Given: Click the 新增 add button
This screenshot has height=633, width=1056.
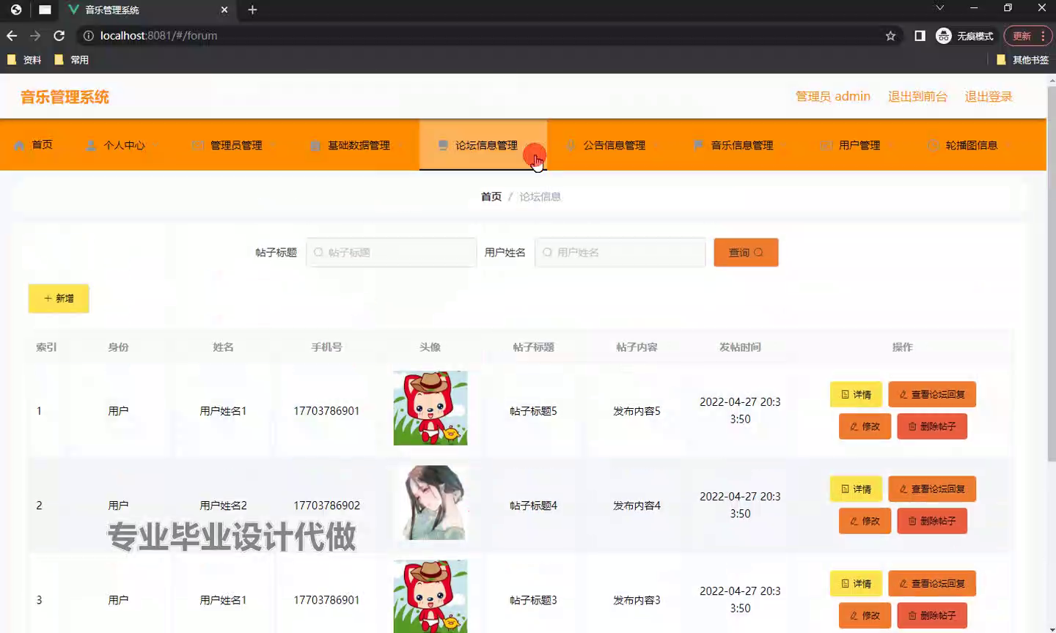Looking at the screenshot, I should coord(59,298).
